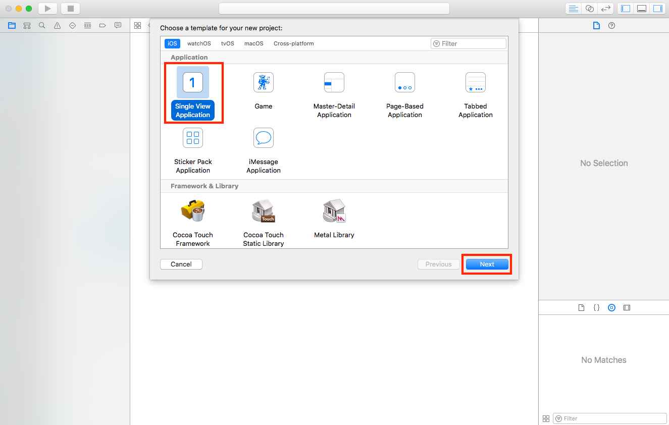Switch to the Version editor
Image resolution: width=669 pixels, height=425 pixels.
click(605, 9)
